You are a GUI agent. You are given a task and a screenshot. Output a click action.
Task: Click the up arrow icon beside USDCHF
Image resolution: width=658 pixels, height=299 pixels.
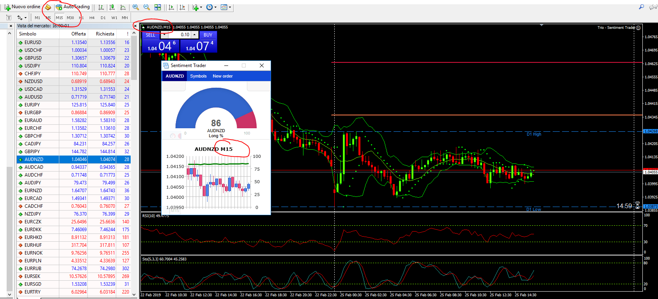coord(21,50)
